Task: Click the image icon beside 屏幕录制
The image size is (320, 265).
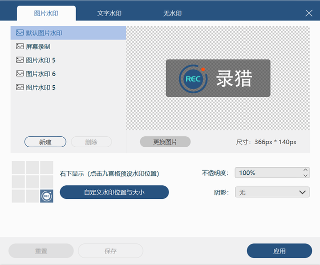Action: pyautogui.click(x=20, y=46)
